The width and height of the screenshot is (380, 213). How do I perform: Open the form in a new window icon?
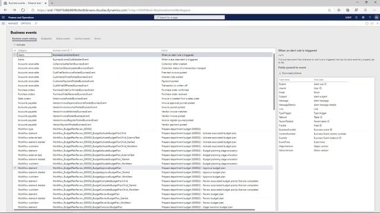[372, 24]
